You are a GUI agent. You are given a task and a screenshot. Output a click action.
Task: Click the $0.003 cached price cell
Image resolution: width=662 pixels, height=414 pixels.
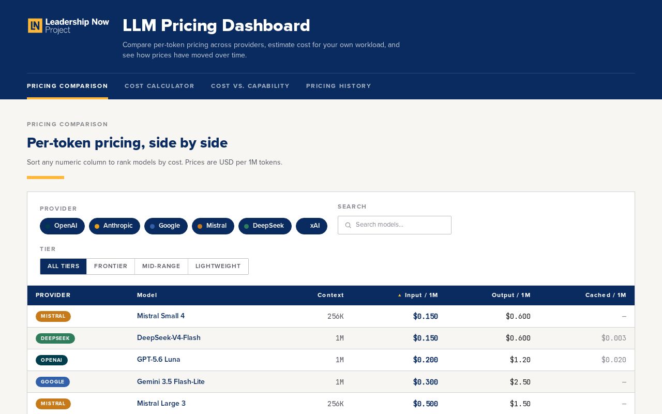(x=613, y=338)
